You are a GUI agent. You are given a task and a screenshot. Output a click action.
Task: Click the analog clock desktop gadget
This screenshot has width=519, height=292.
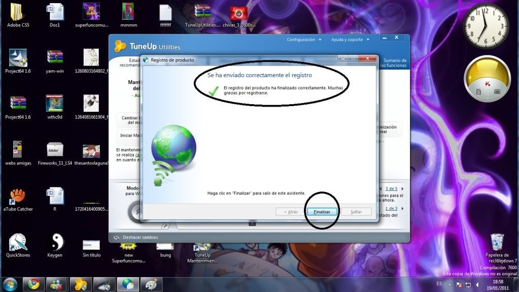coord(485,26)
